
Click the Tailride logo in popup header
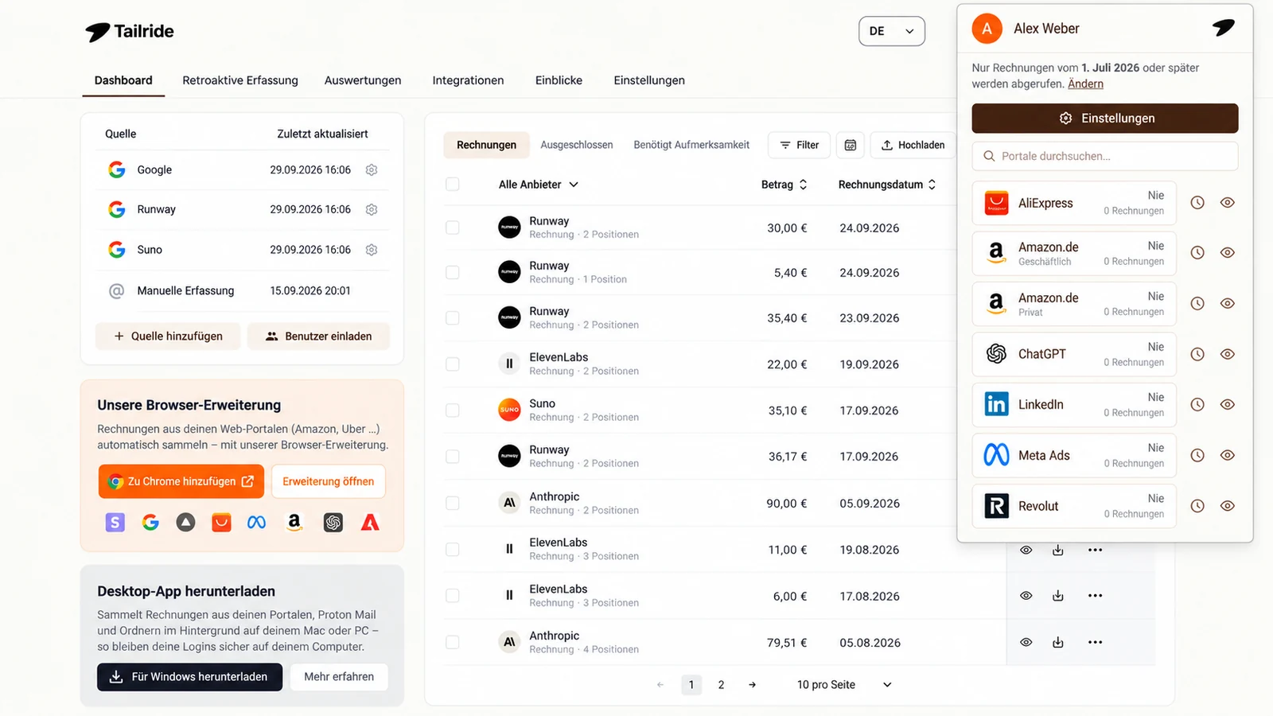coord(1224,28)
